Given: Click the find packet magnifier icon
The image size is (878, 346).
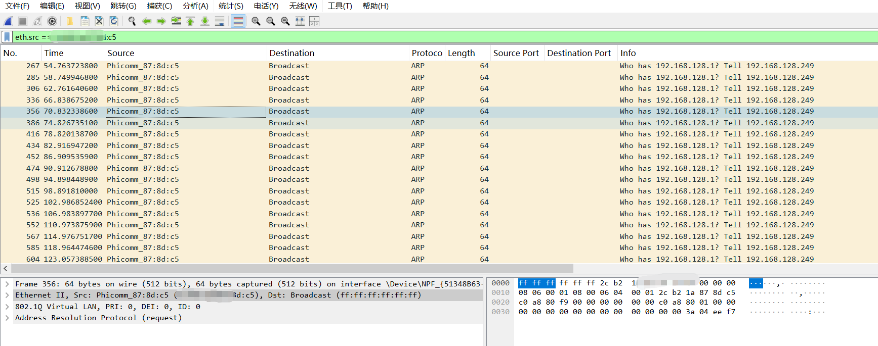Looking at the screenshot, I should (x=132, y=21).
